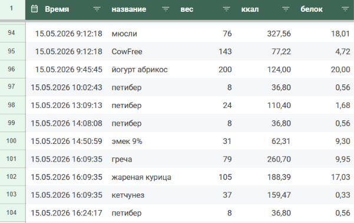Viewport: 354px width, 223px height.
Task: Click the calorie value 62,31
Action: coord(281,141)
